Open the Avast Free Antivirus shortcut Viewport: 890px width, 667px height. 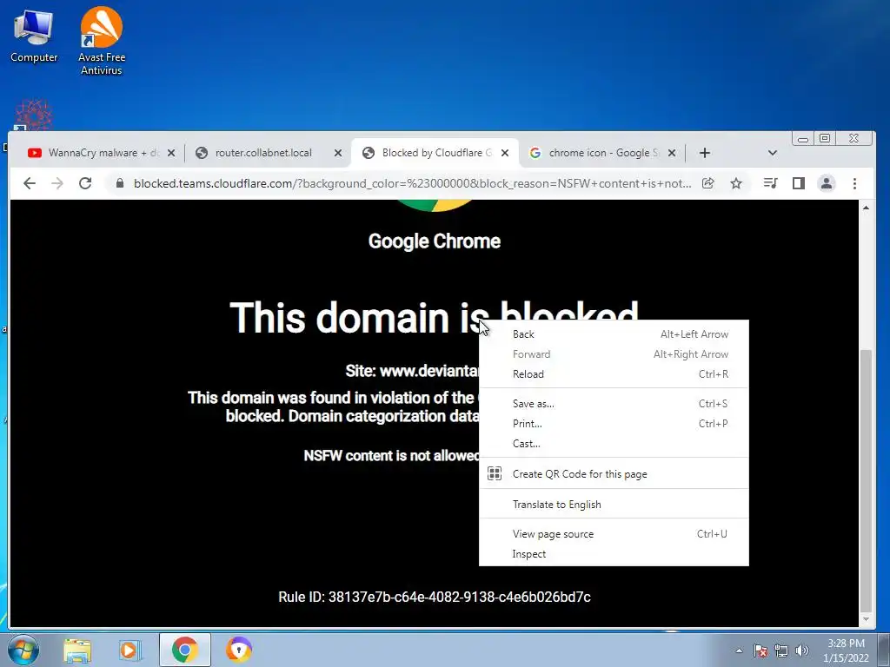[x=101, y=41]
